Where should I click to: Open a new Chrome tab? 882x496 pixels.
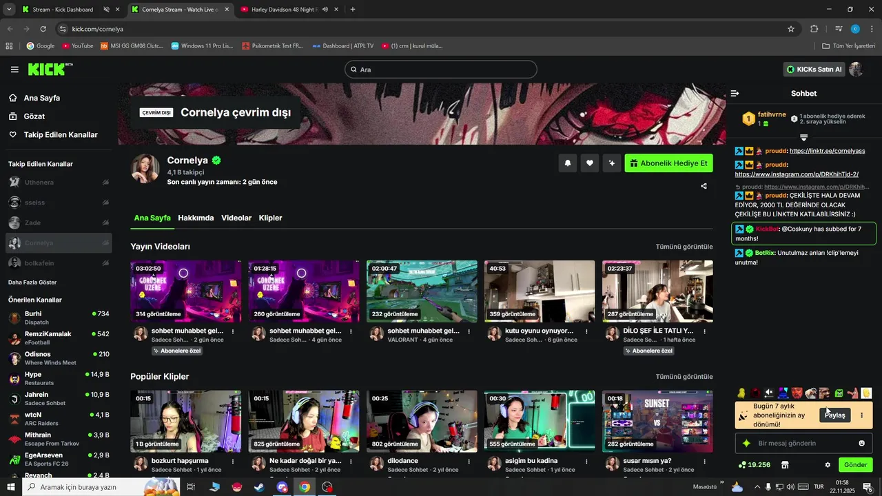[353, 10]
